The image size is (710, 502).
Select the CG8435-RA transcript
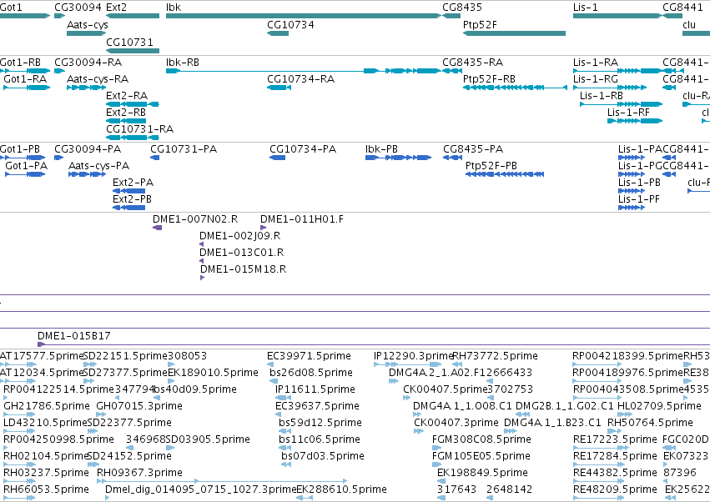[452, 71]
